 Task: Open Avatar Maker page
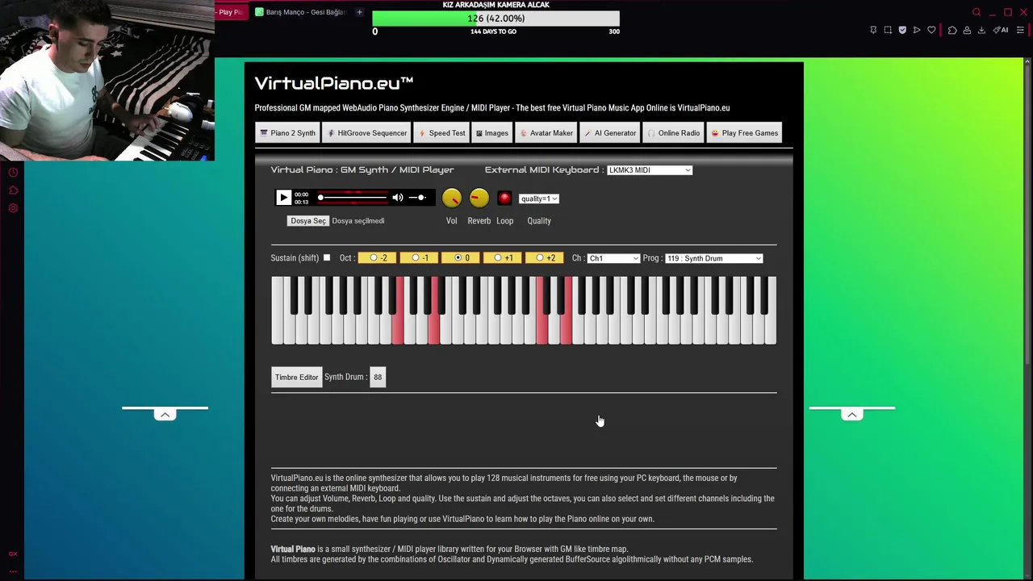coord(546,133)
